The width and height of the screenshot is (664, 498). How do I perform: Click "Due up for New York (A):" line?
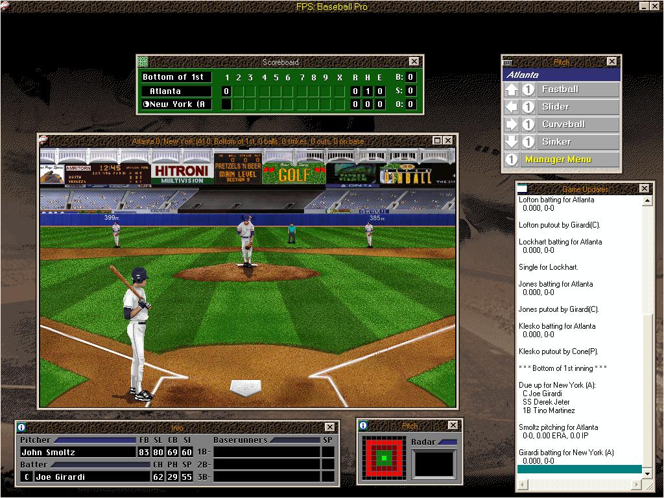tap(557, 385)
